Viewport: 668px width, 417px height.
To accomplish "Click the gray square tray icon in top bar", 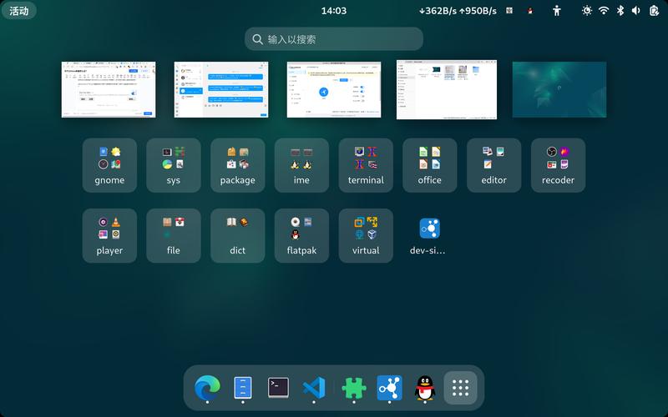I will 509,11.
